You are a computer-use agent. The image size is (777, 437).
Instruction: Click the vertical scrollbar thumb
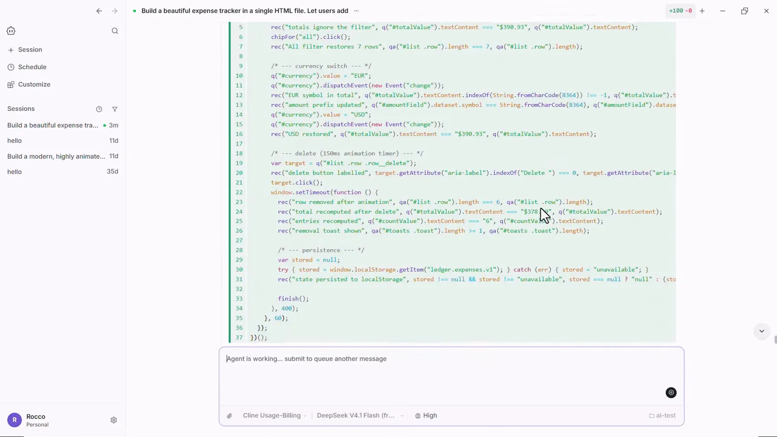(775, 339)
